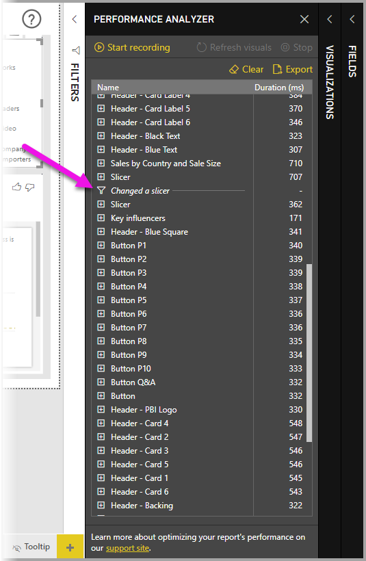Expand the Slicer row with 707 duration
This screenshot has width=366, height=561.
pos(101,177)
